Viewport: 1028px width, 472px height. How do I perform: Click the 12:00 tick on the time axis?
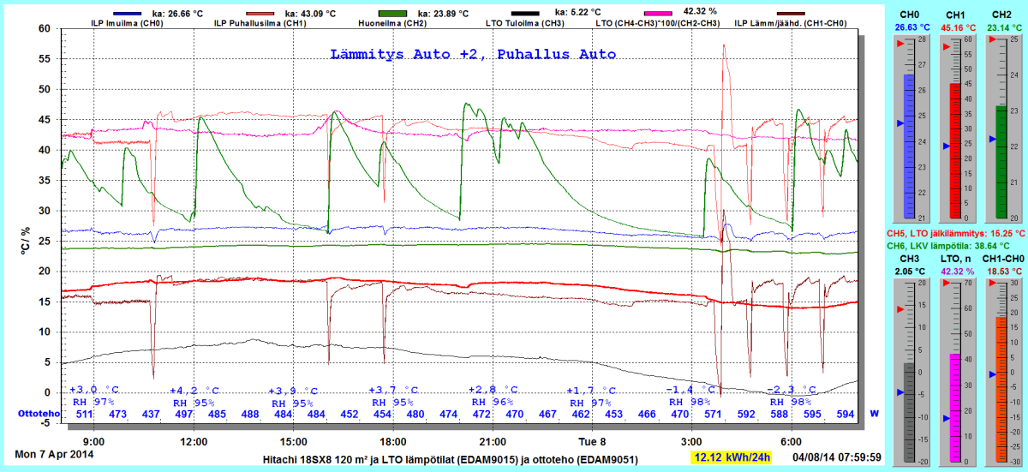pyautogui.click(x=194, y=441)
